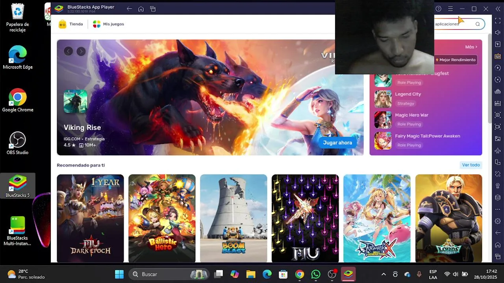
Task: Click the macro recorder icon in side toolbar
Action: coord(498,68)
